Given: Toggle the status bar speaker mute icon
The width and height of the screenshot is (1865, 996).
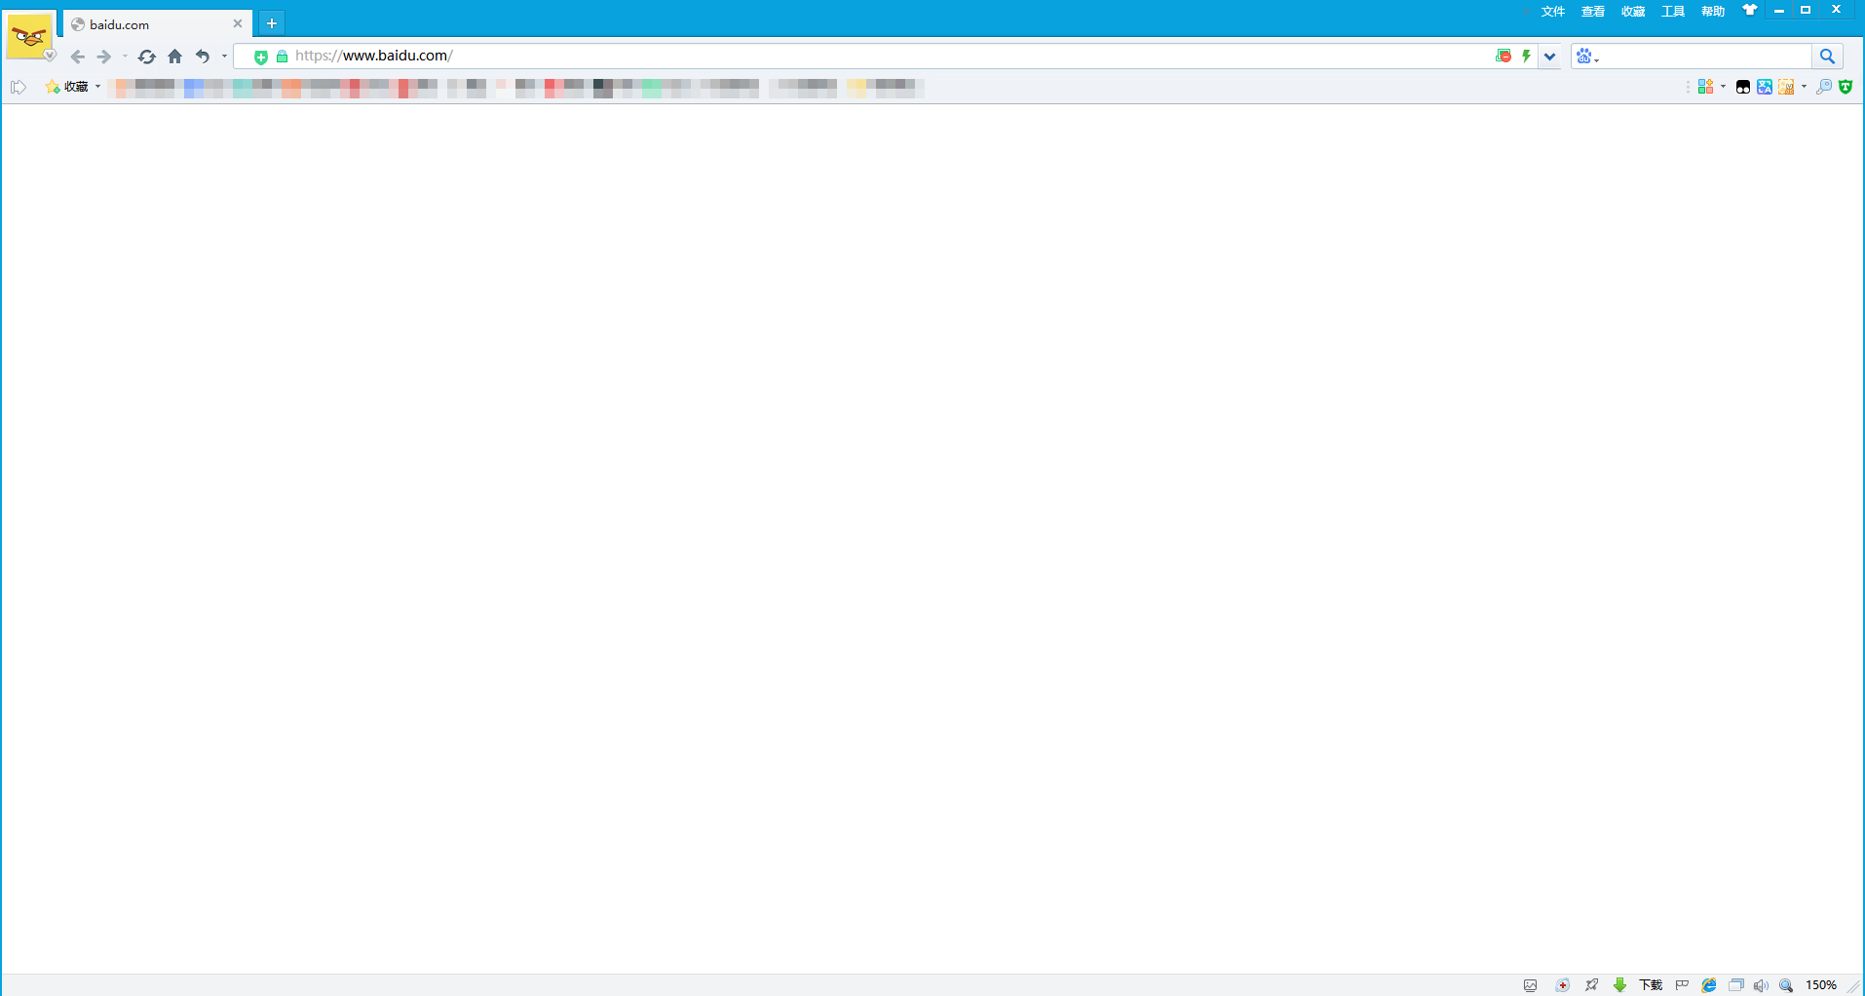Looking at the screenshot, I should click(x=1761, y=985).
